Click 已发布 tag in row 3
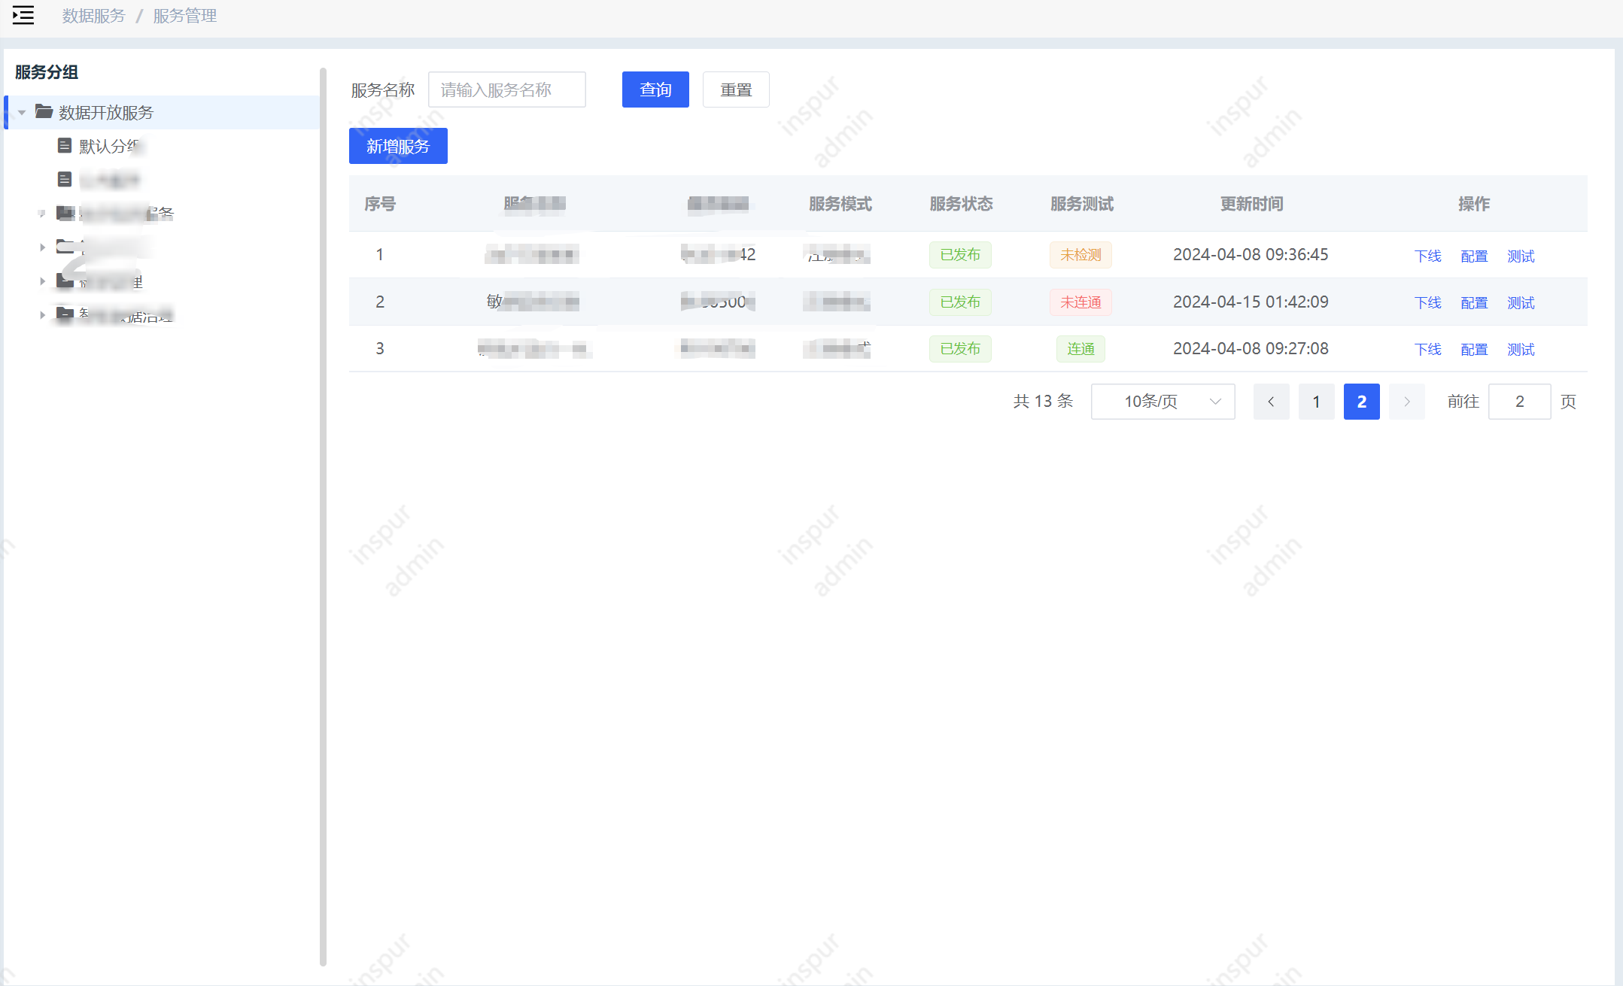 960,349
